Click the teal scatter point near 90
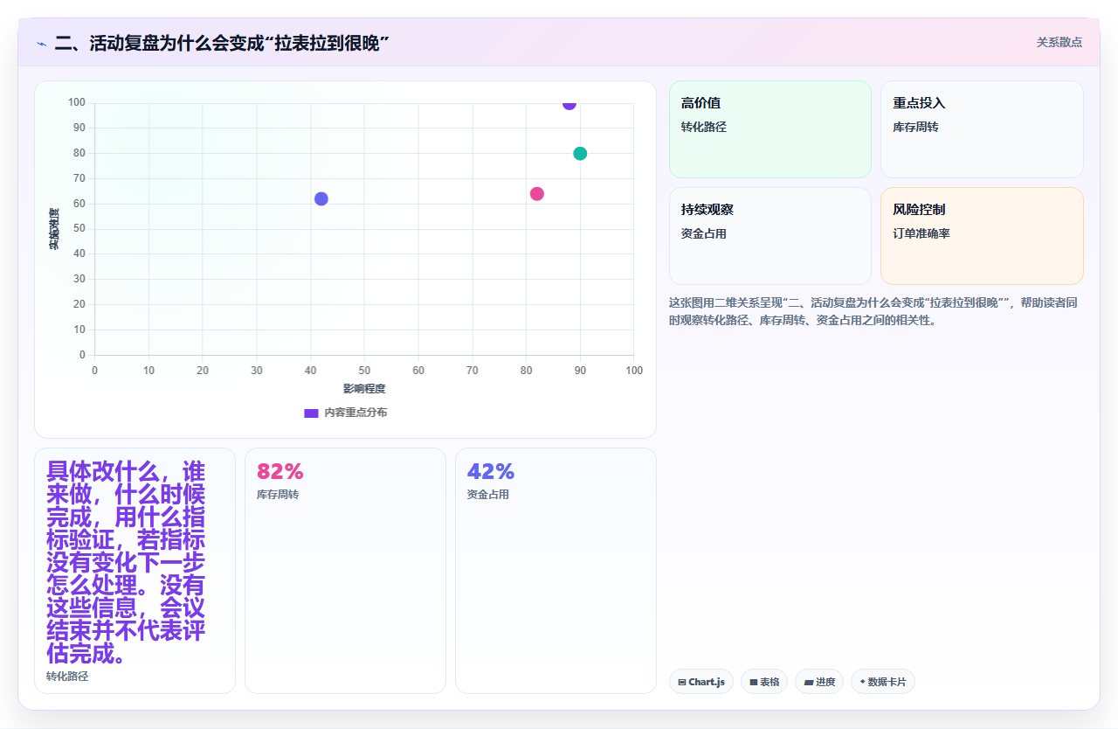The height and width of the screenshot is (729, 1118). (580, 154)
